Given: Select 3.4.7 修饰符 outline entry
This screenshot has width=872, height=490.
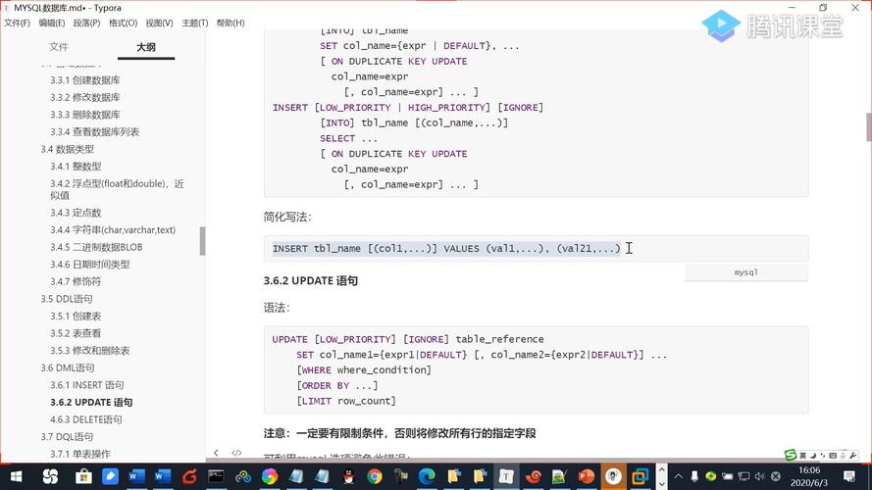Looking at the screenshot, I should (76, 281).
